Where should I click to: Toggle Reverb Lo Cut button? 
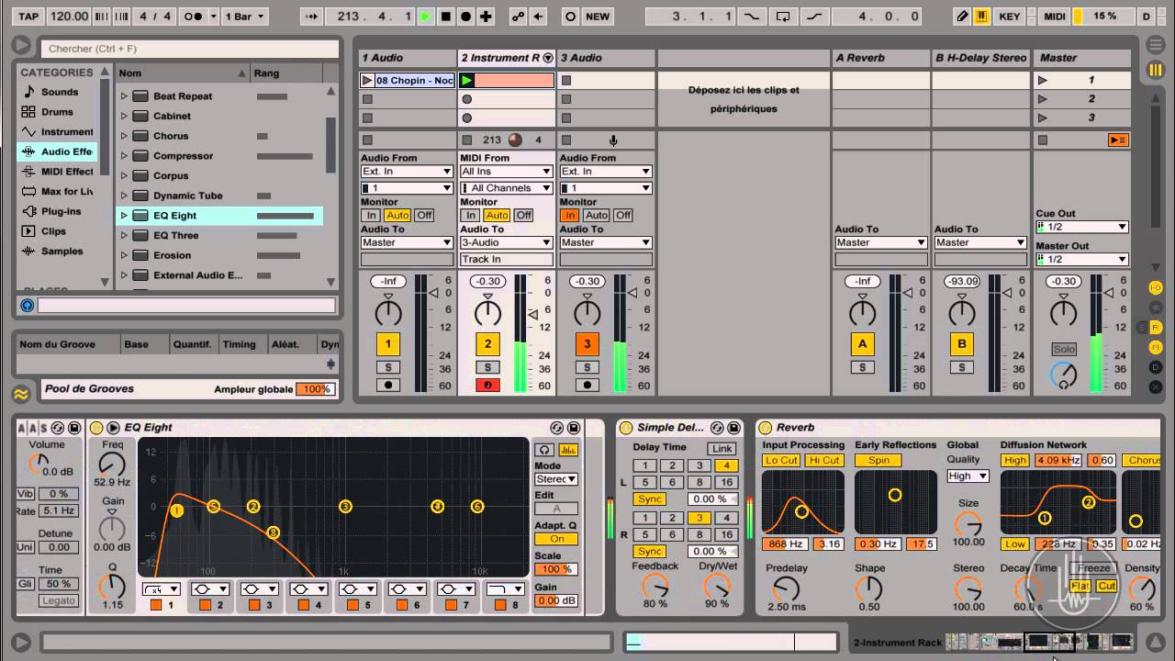(781, 460)
